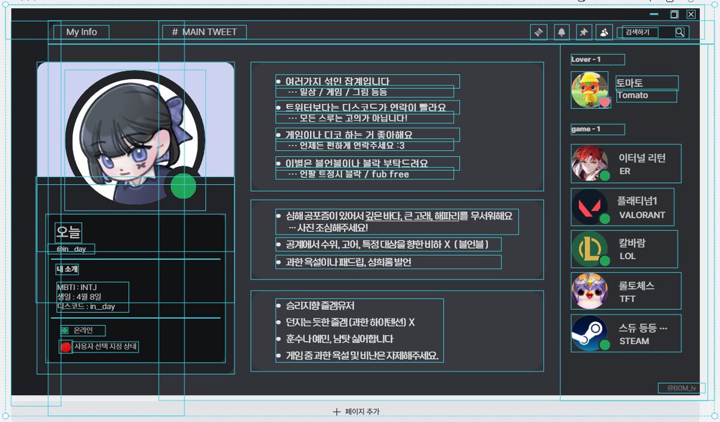Click the 페이지 추가 add page button
The image size is (720, 422).
(x=356, y=412)
